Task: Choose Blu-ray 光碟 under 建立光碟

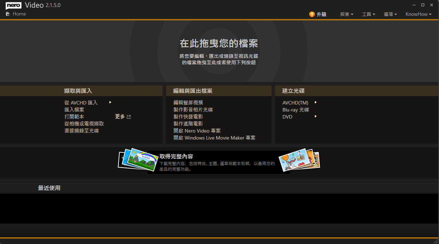Action: [x=296, y=110]
